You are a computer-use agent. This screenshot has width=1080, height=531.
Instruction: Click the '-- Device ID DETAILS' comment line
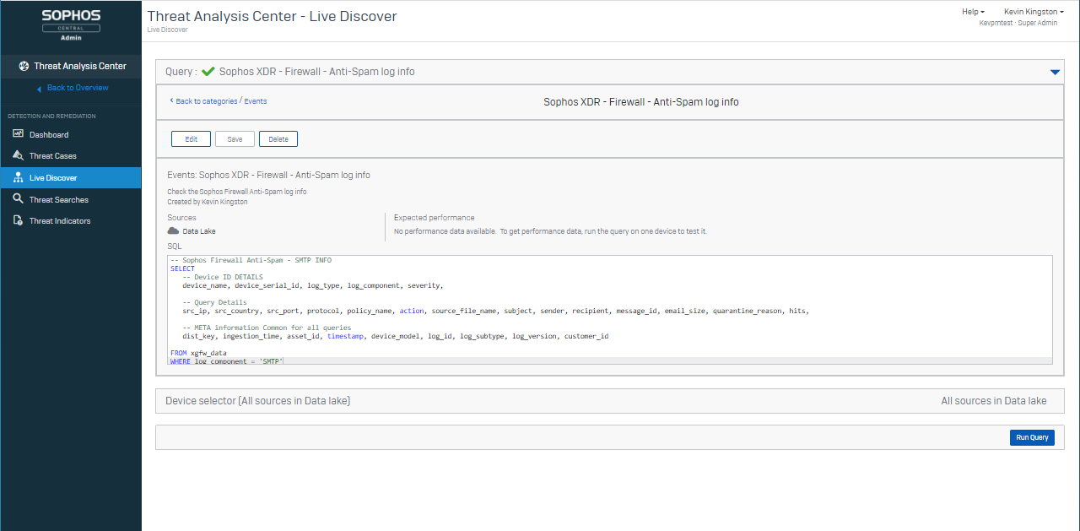pyautogui.click(x=223, y=277)
